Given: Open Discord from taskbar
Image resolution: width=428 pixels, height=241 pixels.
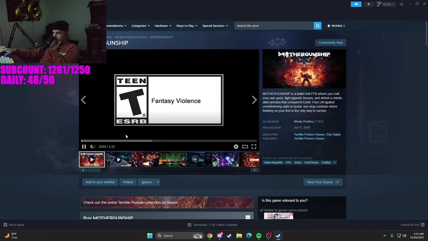Looking at the screenshot, I should (x=219, y=236).
